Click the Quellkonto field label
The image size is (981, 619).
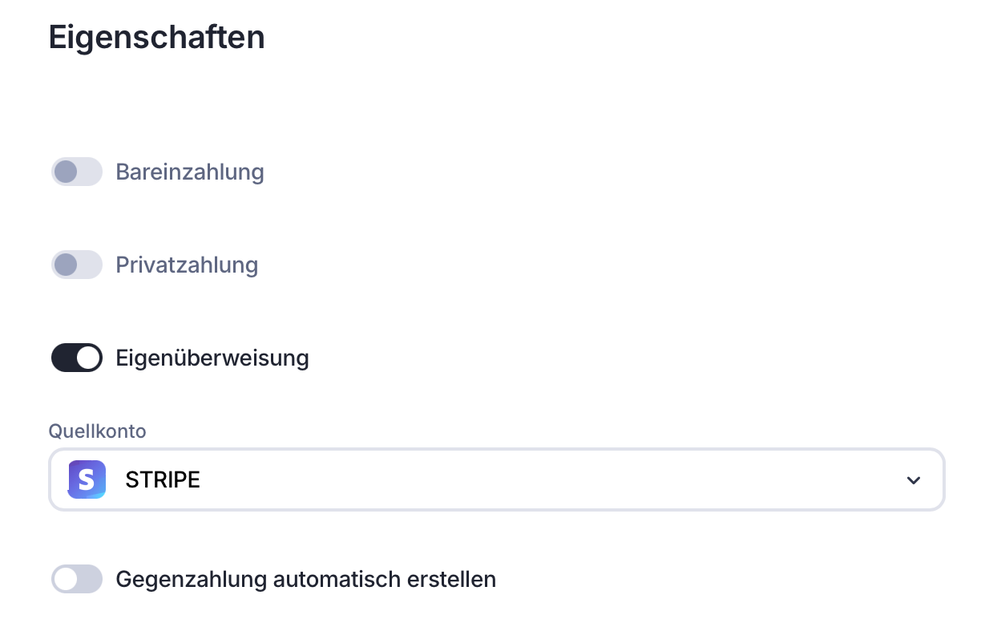click(97, 431)
